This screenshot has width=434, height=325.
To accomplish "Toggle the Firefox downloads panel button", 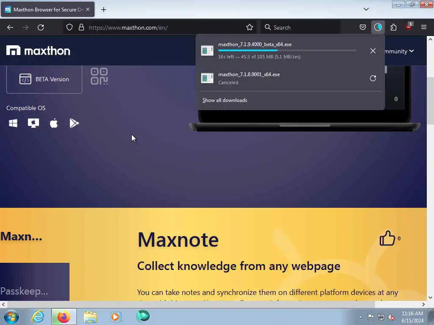I will coord(378,27).
